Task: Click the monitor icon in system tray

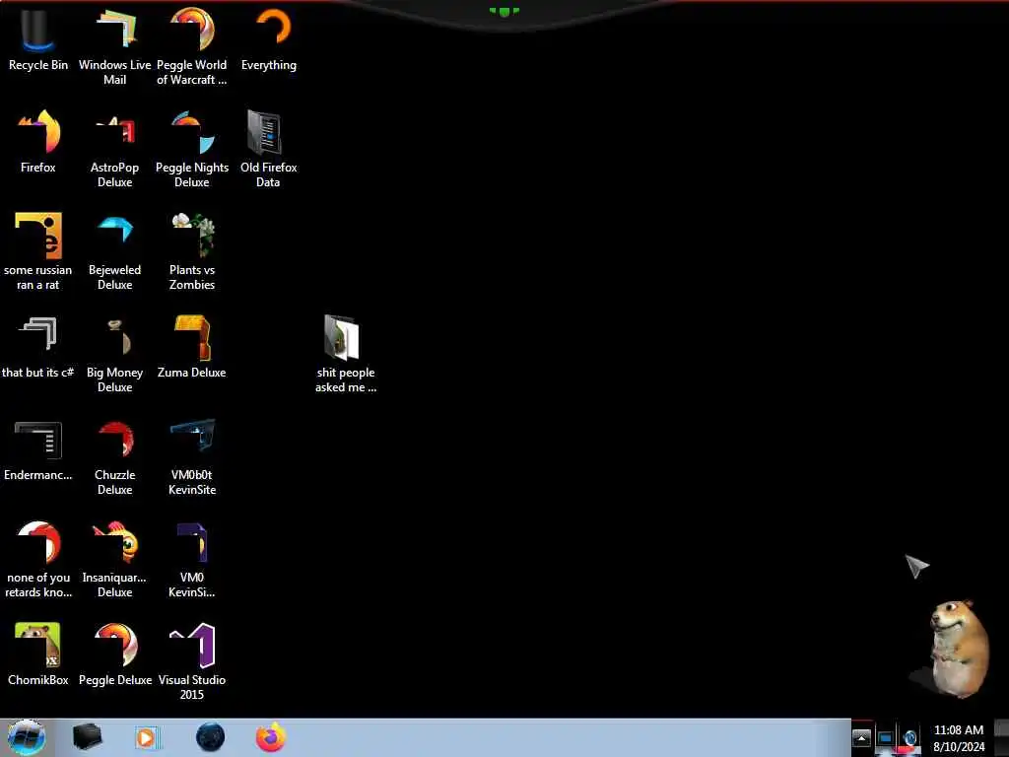Action: pos(885,737)
